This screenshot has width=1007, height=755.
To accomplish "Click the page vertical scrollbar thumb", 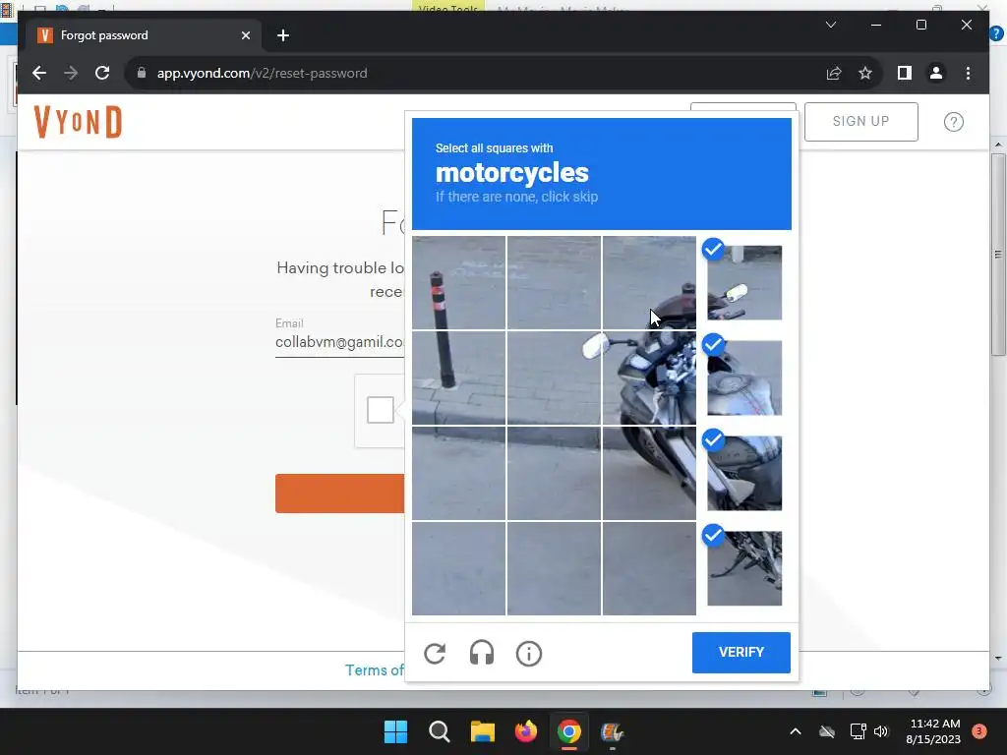I will click(997, 254).
